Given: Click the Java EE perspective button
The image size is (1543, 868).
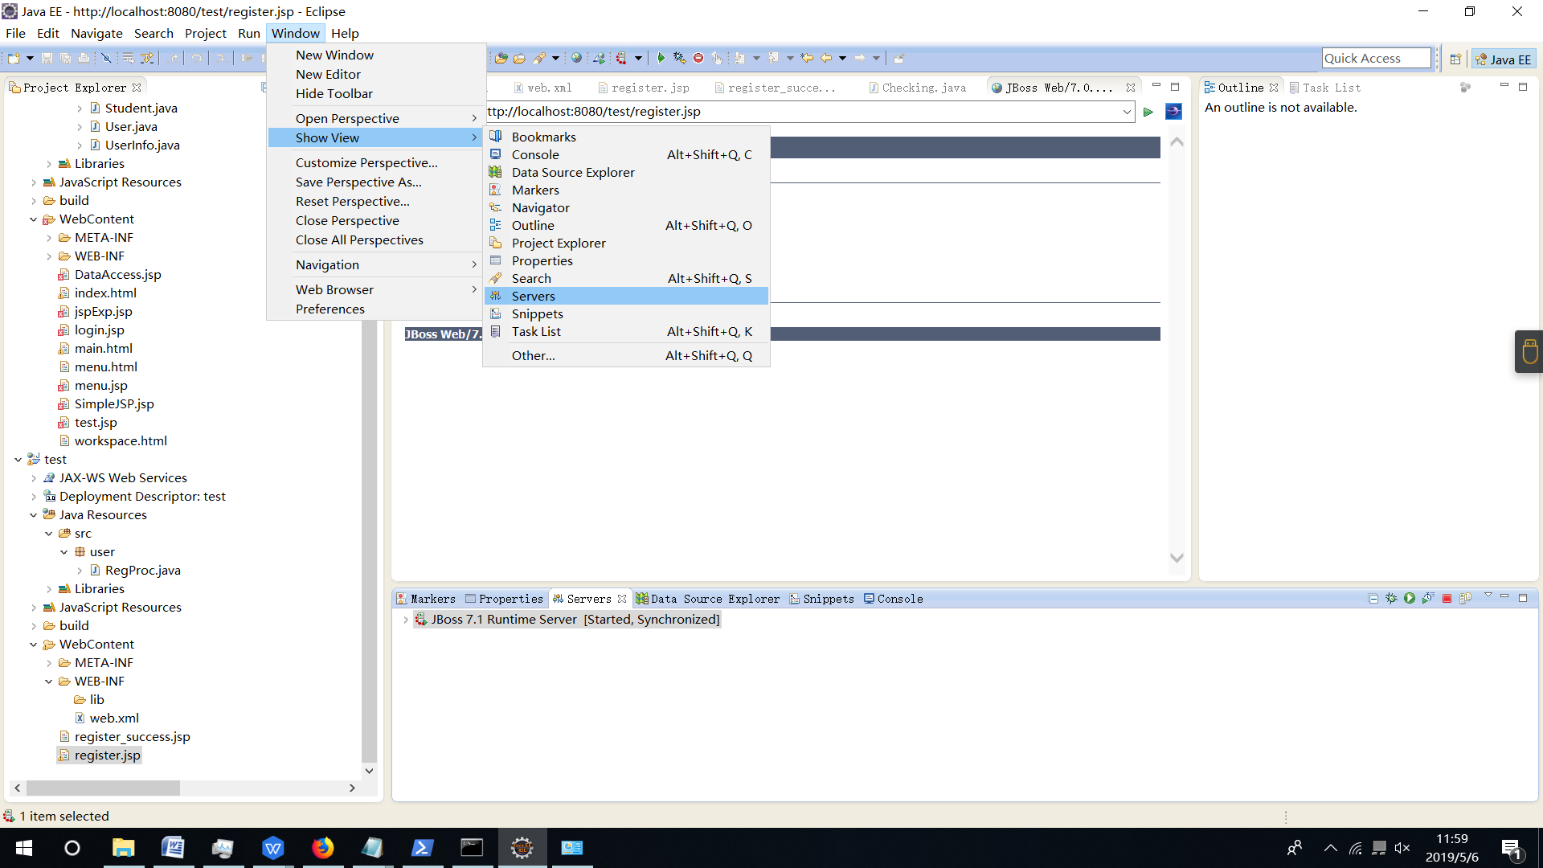Looking at the screenshot, I should (x=1504, y=59).
